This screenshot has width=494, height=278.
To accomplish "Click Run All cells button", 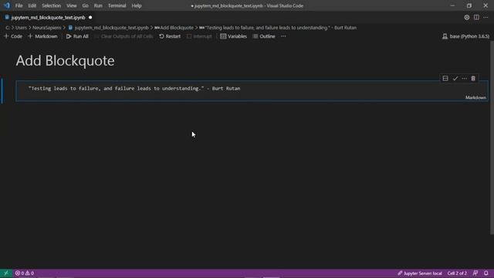I will 77,36.
